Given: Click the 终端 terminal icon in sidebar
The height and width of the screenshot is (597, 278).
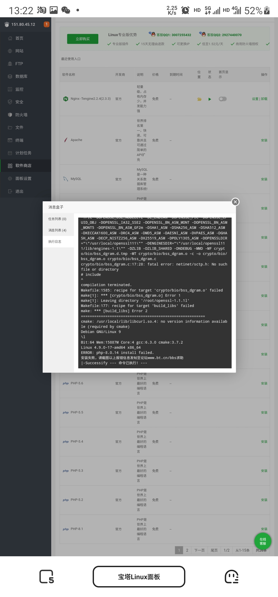Looking at the screenshot, I should pos(10,140).
